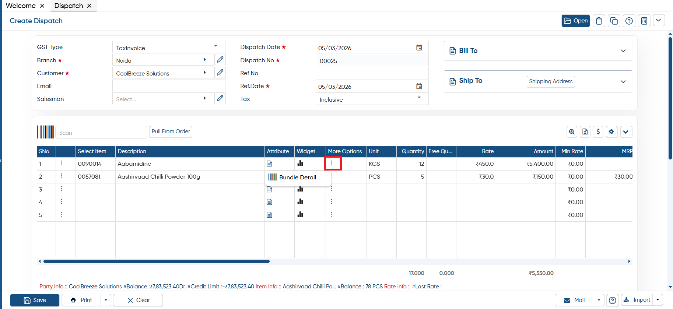
Task: Open the calculator icon in header
Action: [x=644, y=21]
